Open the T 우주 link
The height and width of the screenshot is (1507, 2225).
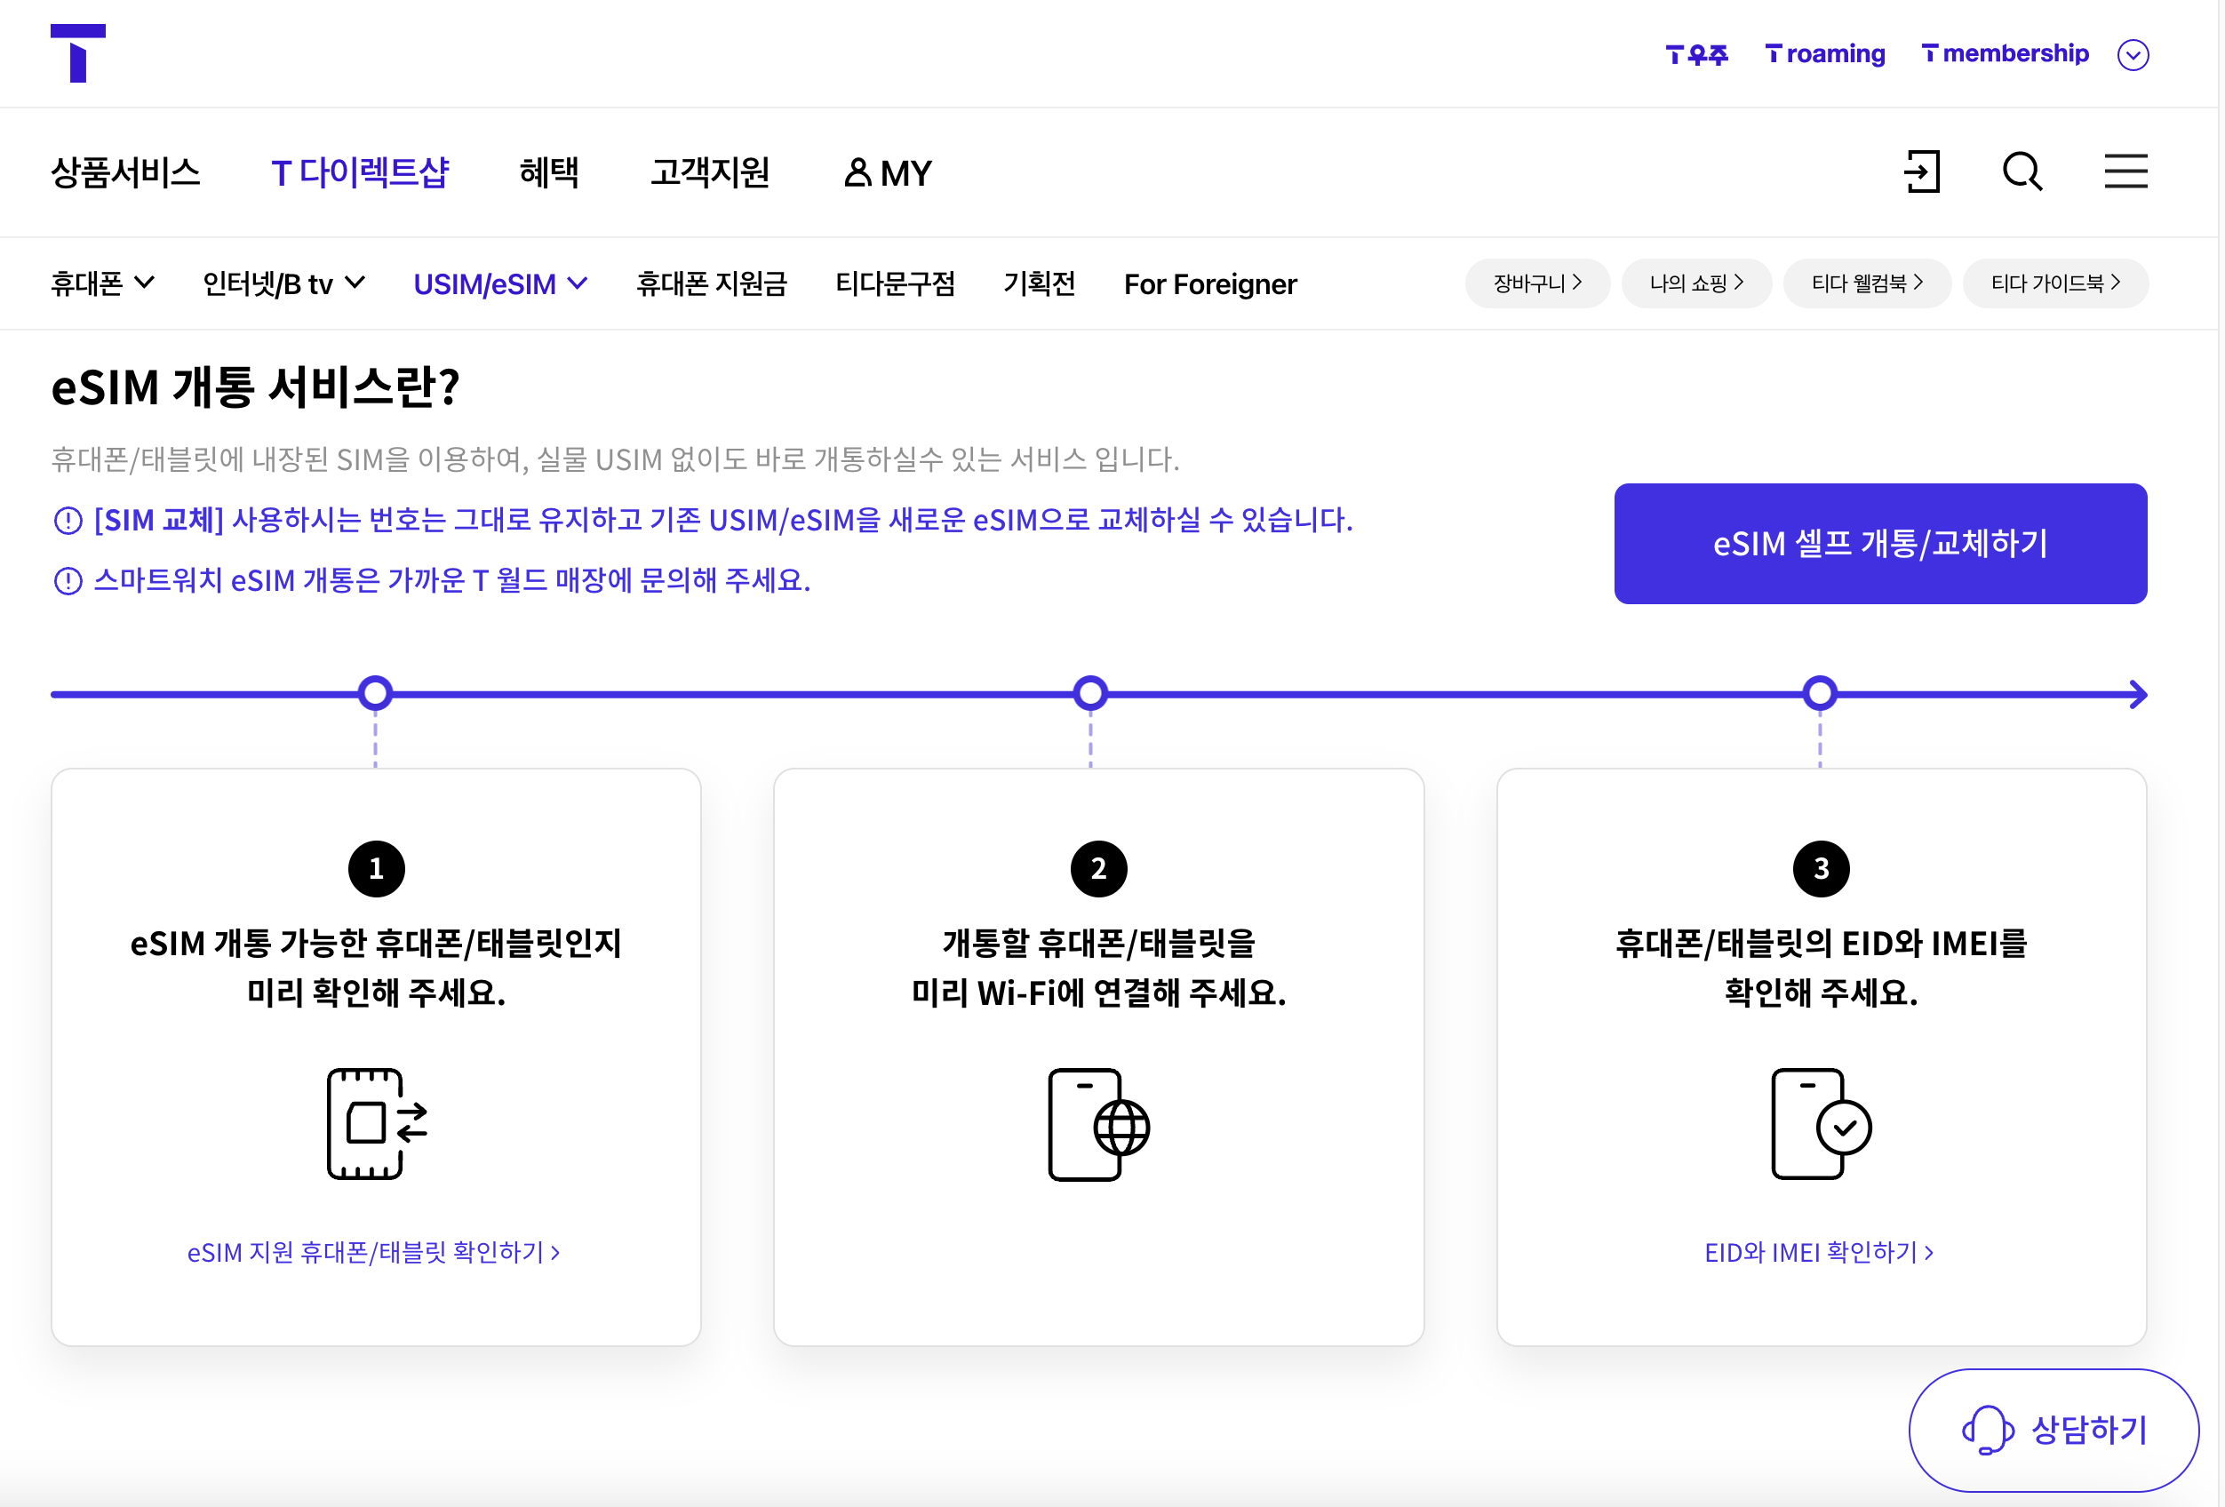click(x=1695, y=53)
